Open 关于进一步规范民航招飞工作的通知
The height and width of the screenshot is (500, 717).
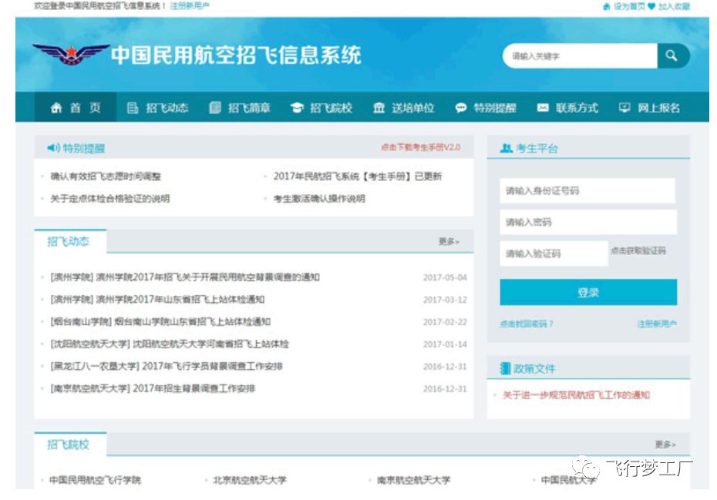coord(576,395)
